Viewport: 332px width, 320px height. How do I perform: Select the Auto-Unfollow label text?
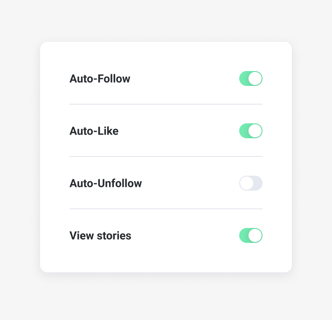[x=105, y=183]
